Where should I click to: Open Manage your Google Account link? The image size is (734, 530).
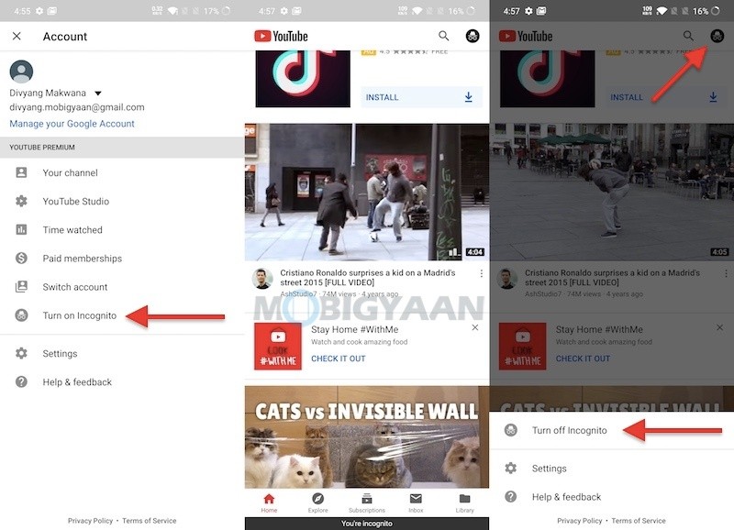tap(72, 124)
